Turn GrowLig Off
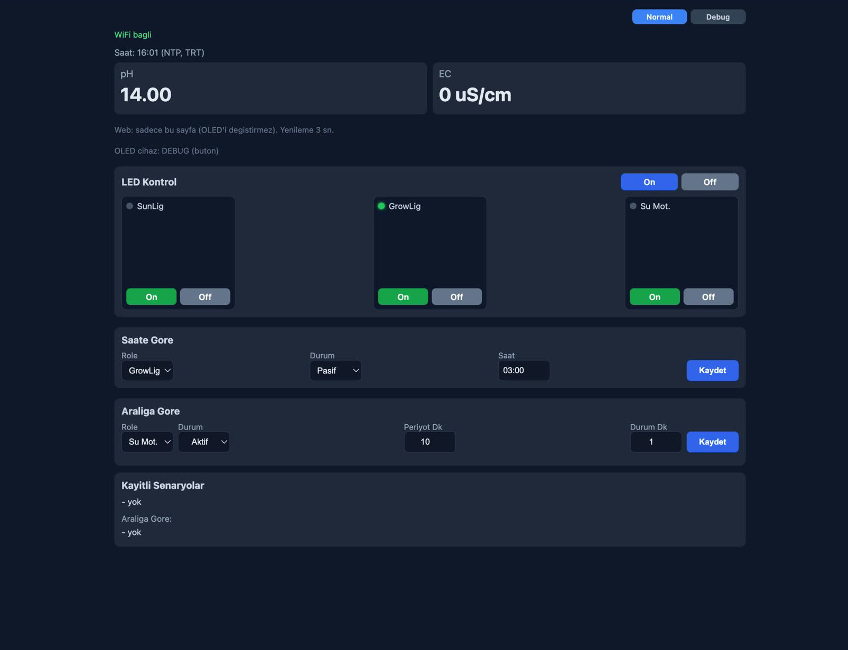848x650 pixels. [x=457, y=297]
